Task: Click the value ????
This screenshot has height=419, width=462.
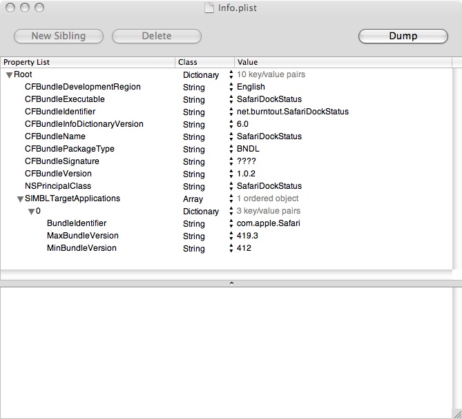Action: (x=247, y=161)
